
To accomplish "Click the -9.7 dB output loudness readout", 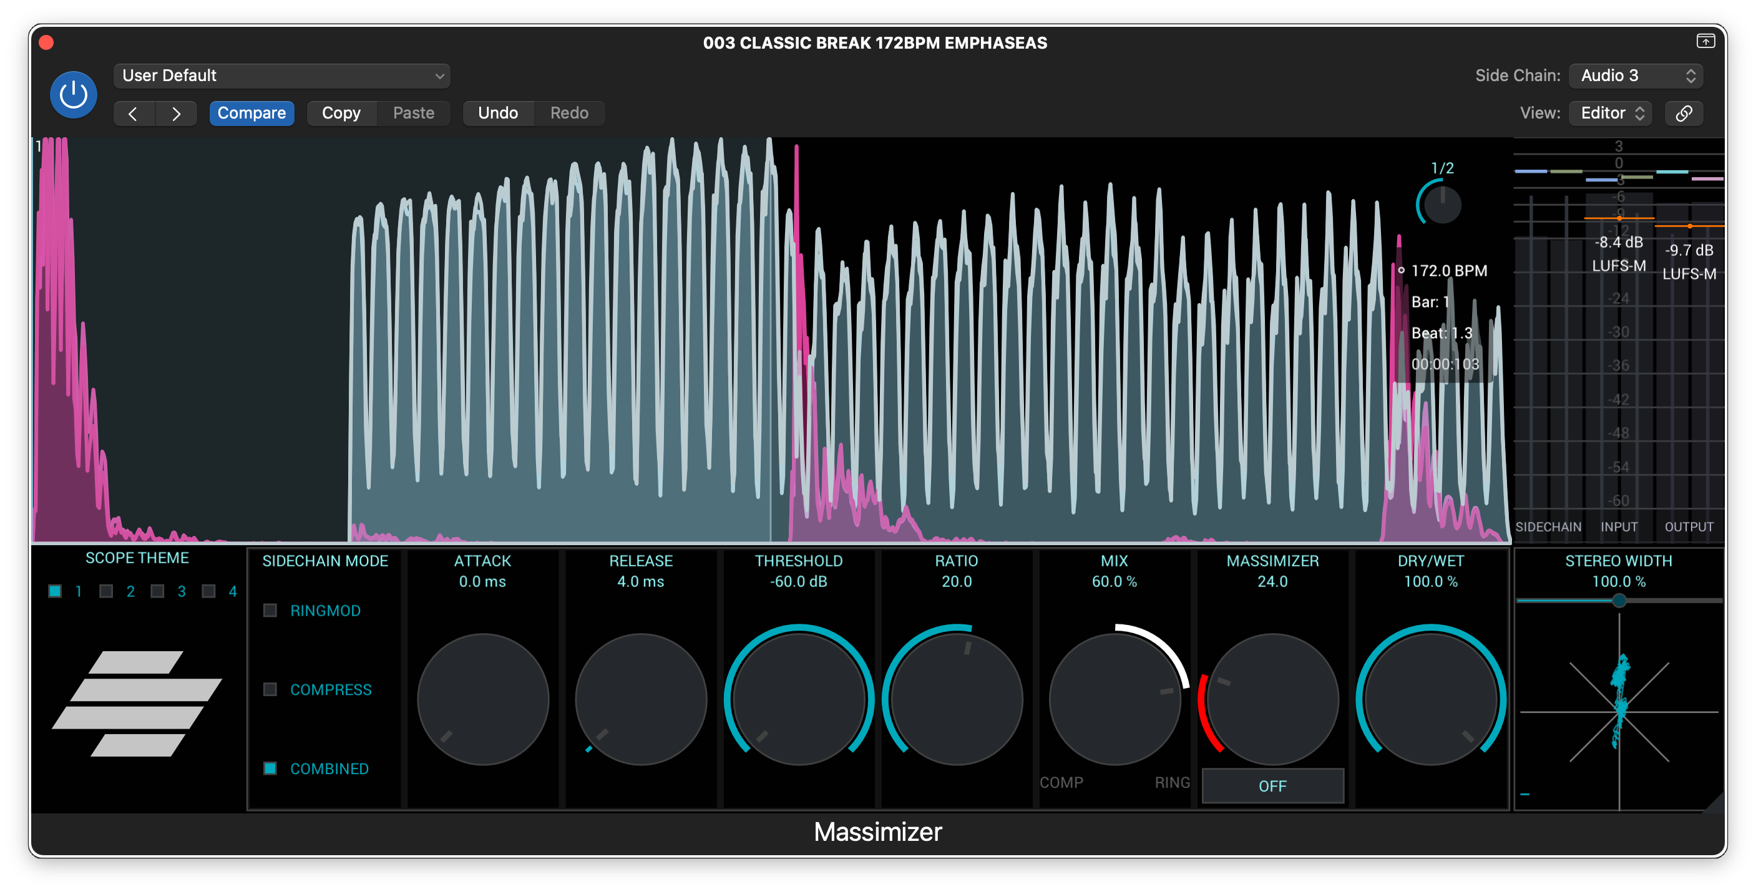I will click(1689, 250).
